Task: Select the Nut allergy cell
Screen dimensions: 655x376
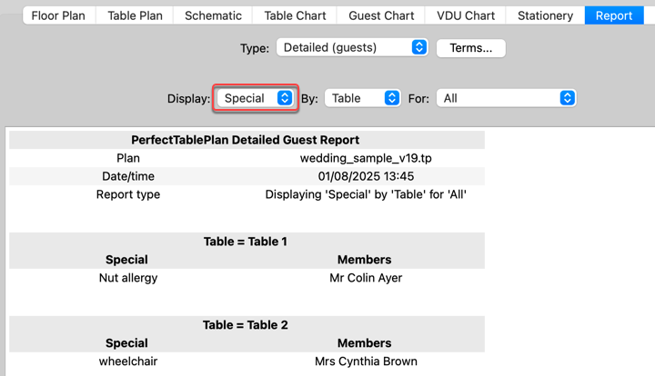Action: coord(127,278)
